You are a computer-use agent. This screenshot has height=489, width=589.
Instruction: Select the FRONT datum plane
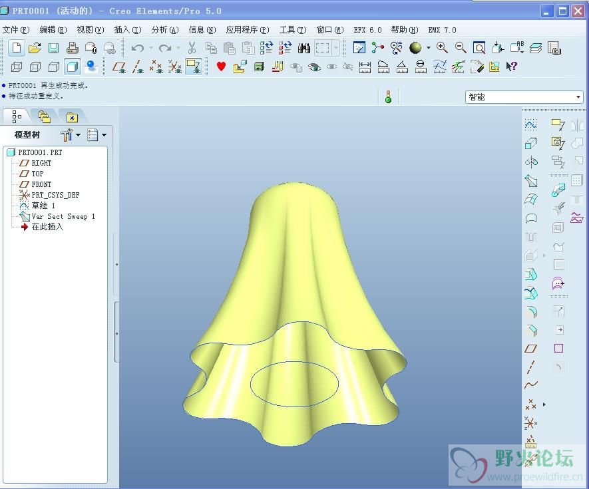(x=41, y=184)
